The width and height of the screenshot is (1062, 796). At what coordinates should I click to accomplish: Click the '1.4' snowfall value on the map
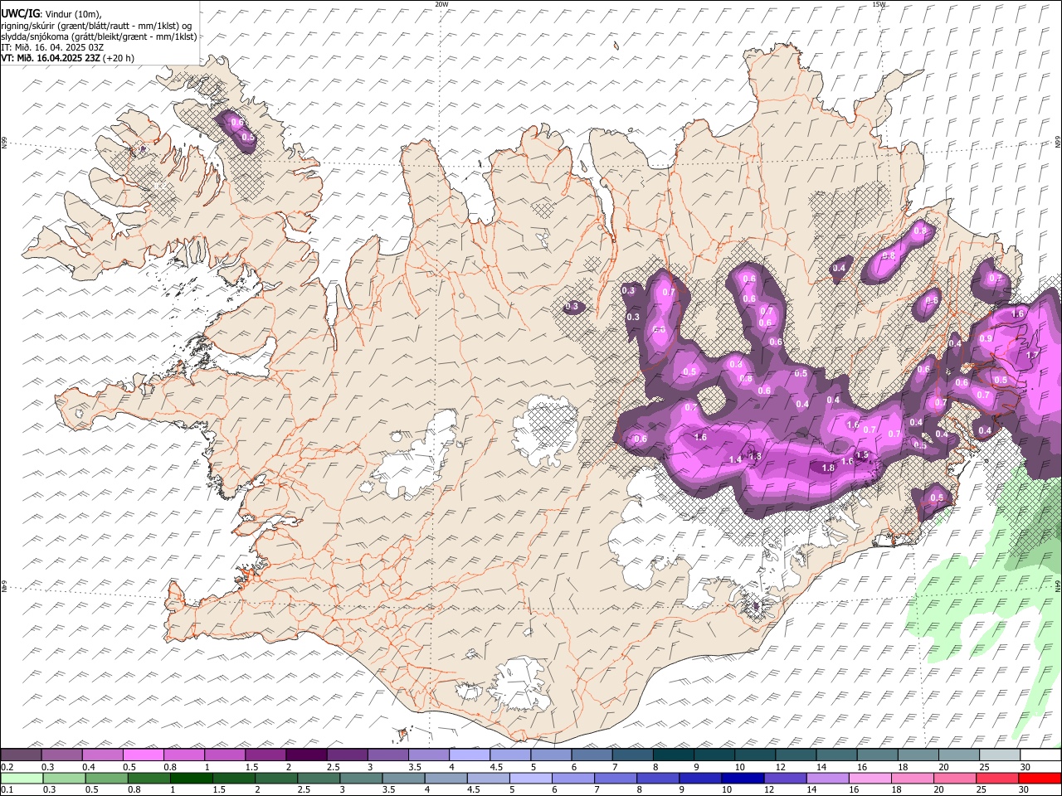tap(734, 459)
